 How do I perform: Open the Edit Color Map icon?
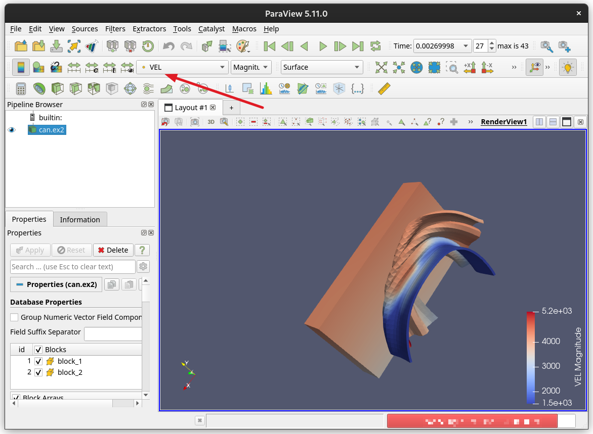38,67
